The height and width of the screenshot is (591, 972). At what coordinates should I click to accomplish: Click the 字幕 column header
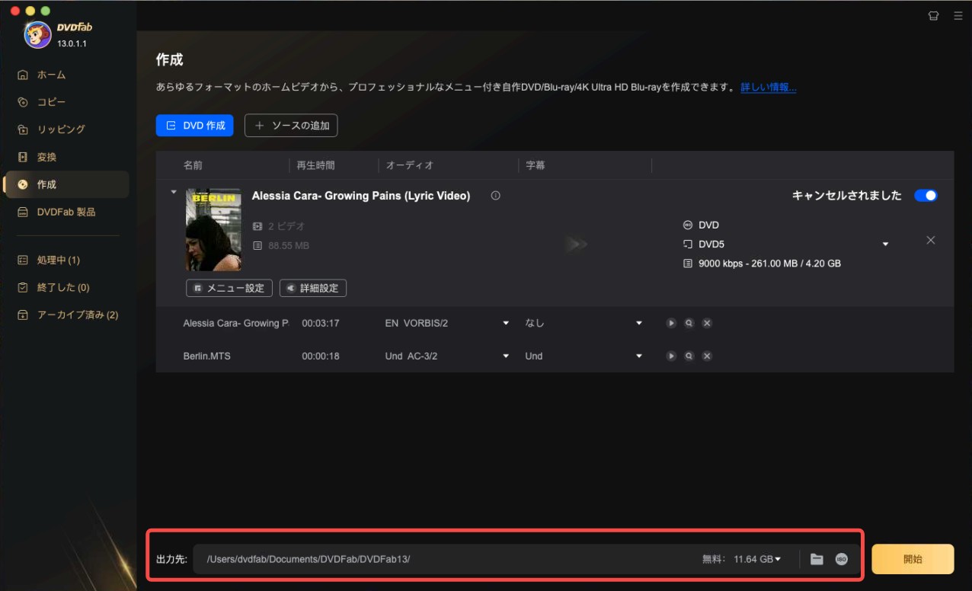click(535, 165)
